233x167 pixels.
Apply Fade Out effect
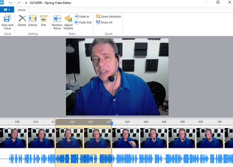[83, 22]
